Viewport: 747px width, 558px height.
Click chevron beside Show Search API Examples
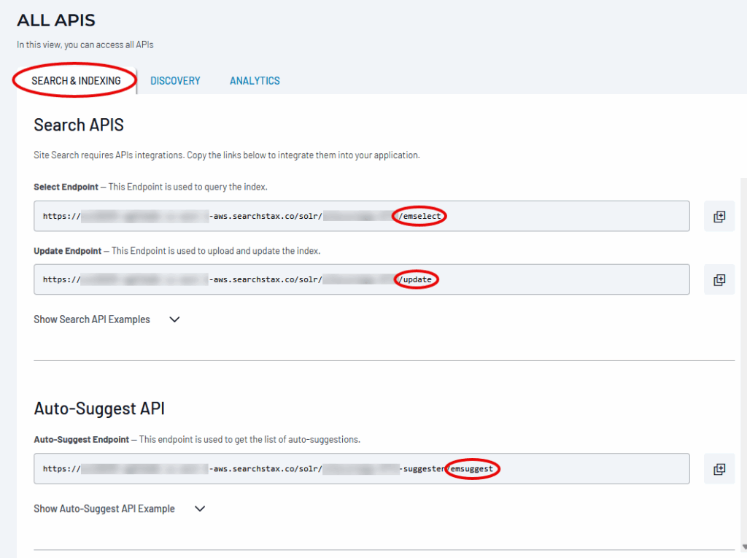coord(174,319)
